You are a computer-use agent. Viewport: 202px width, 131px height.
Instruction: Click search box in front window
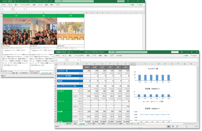point(128,52)
